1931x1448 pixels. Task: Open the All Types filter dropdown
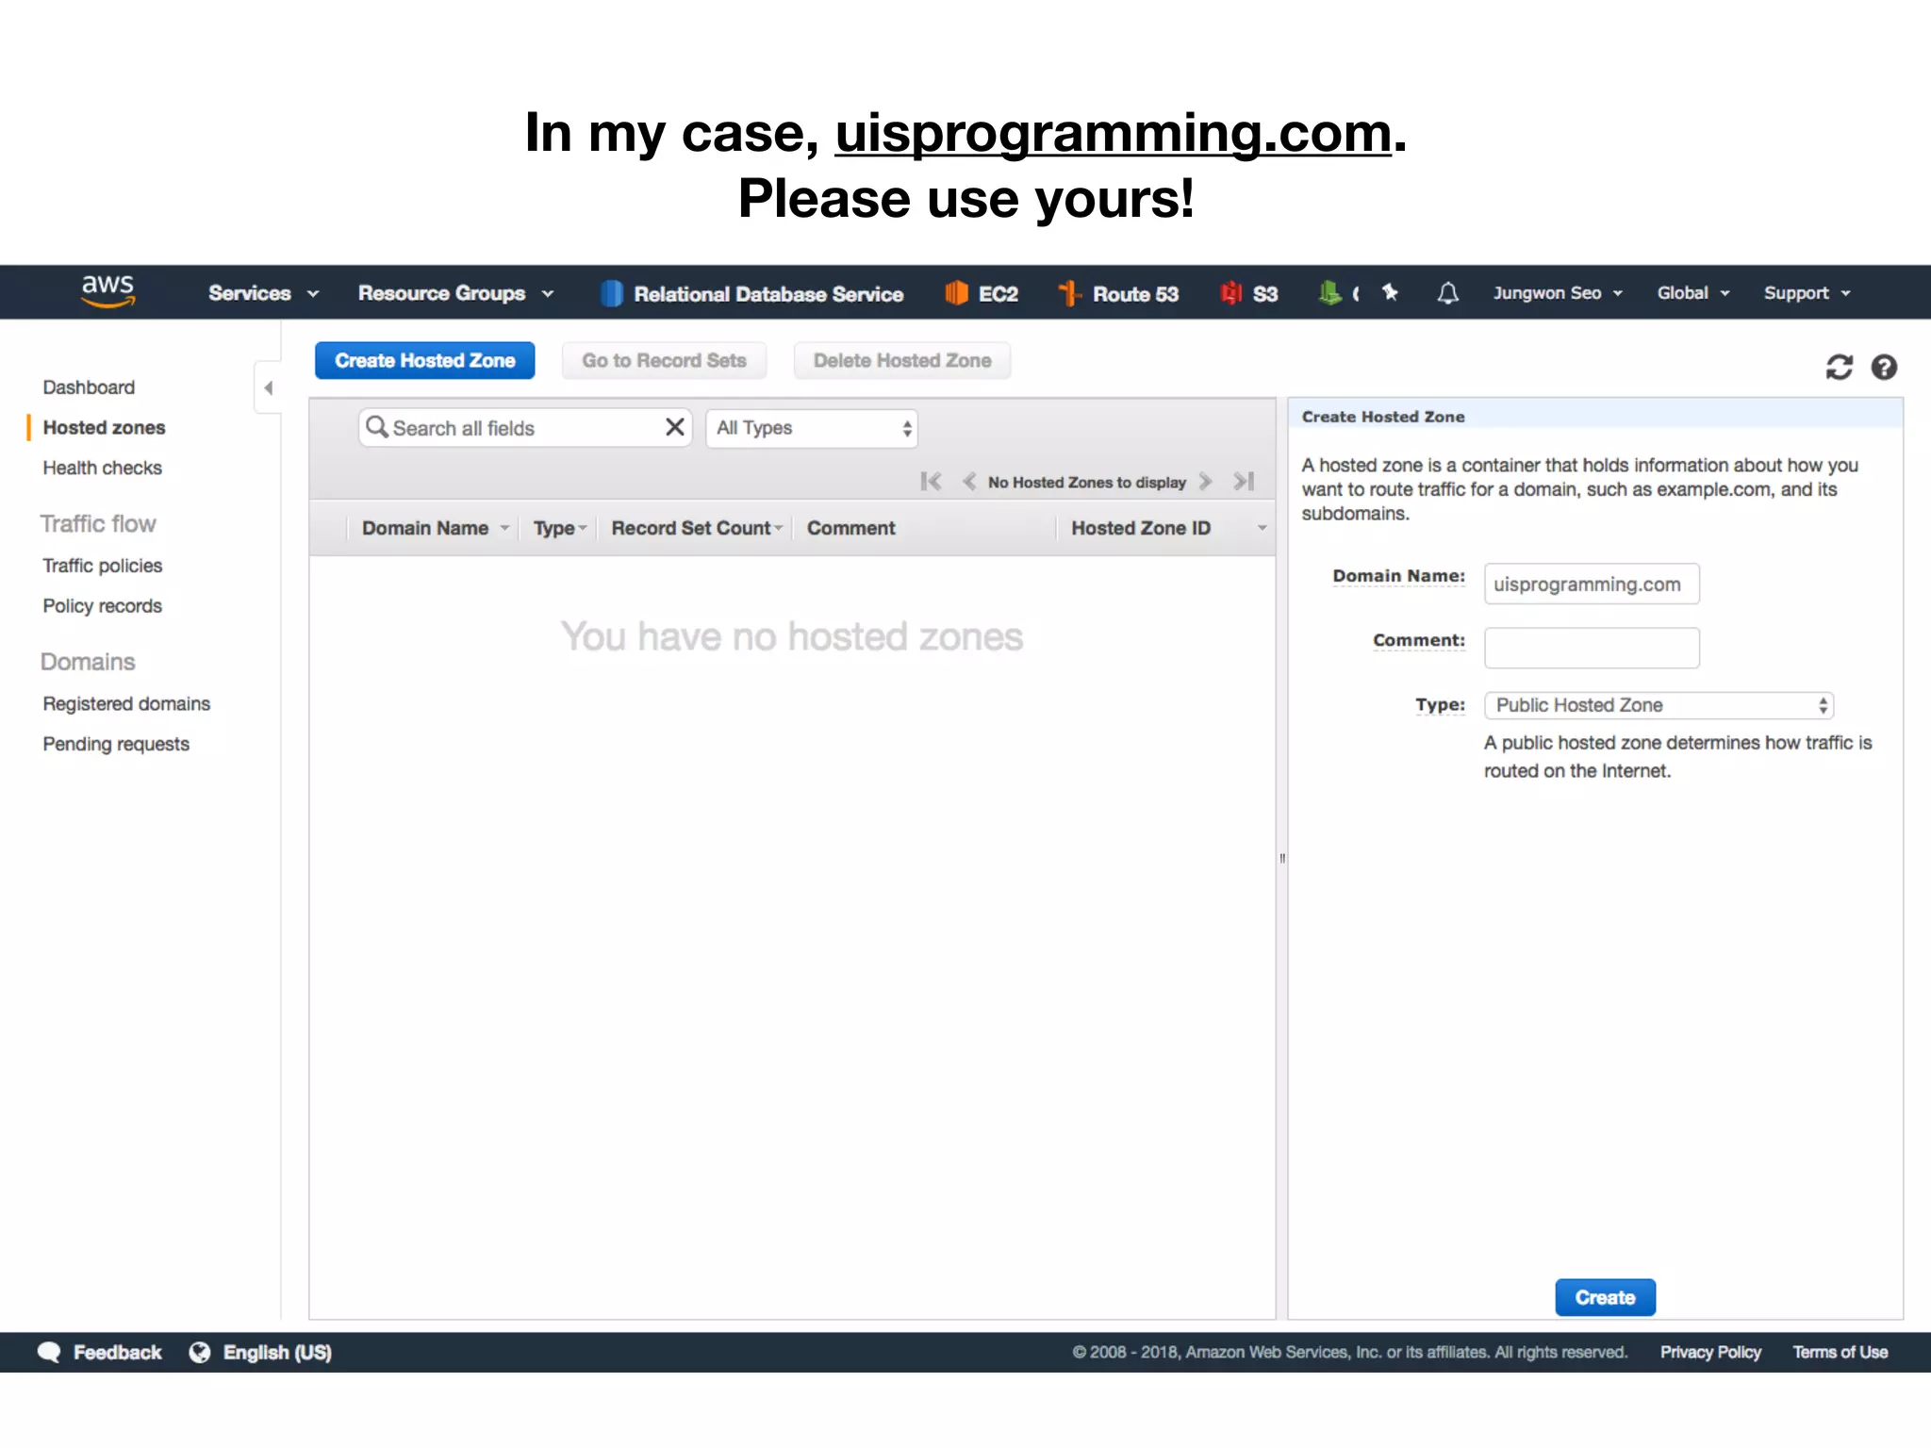point(812,428)
